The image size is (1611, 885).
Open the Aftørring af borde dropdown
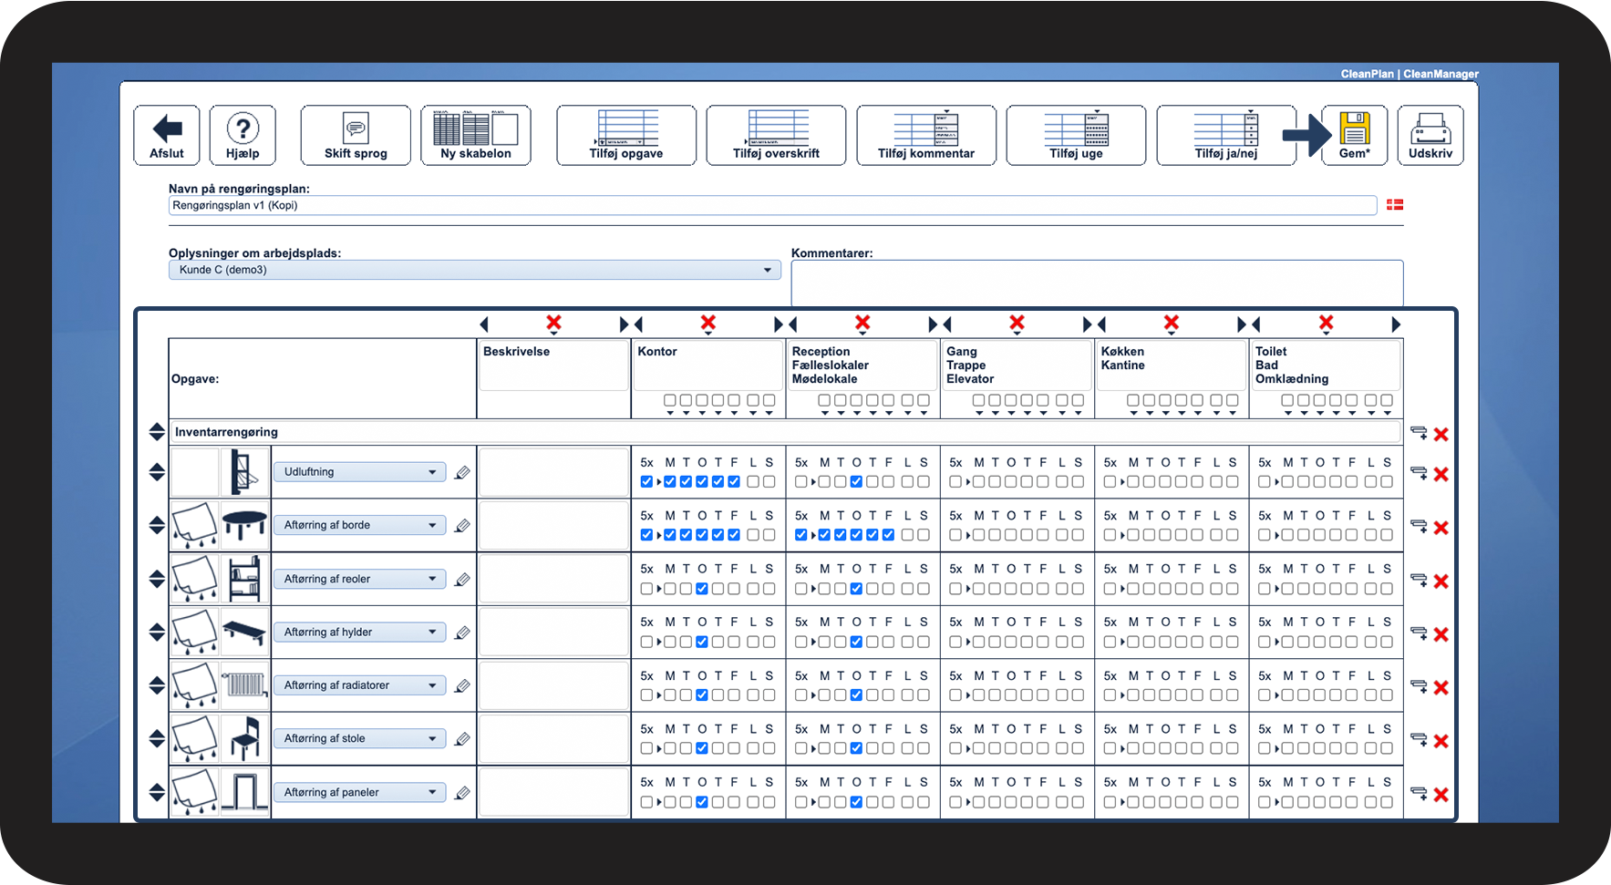click(x=360, y=524)
